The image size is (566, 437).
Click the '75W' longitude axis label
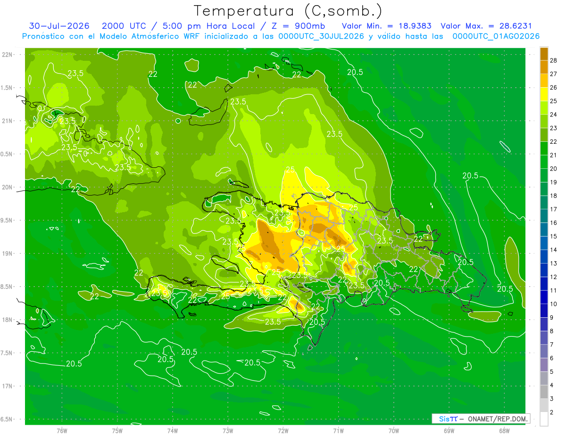pos(117,430)
